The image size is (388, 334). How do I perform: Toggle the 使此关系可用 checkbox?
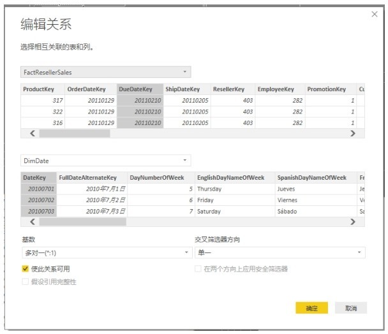pos(26,269)
